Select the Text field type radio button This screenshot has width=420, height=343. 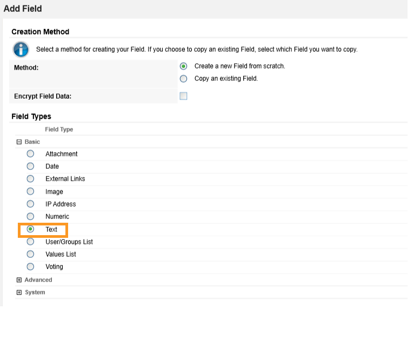pyautogui.click(x=31, y=229)
